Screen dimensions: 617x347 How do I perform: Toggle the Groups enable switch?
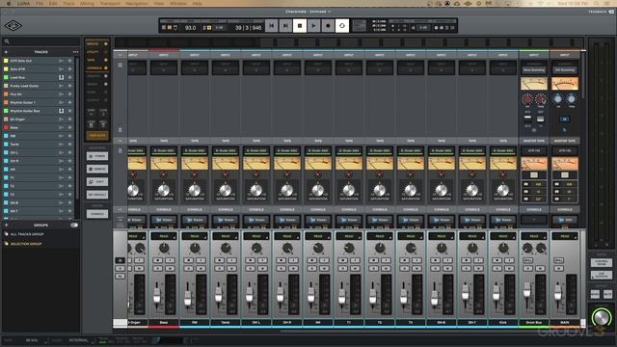coord(74,225)
